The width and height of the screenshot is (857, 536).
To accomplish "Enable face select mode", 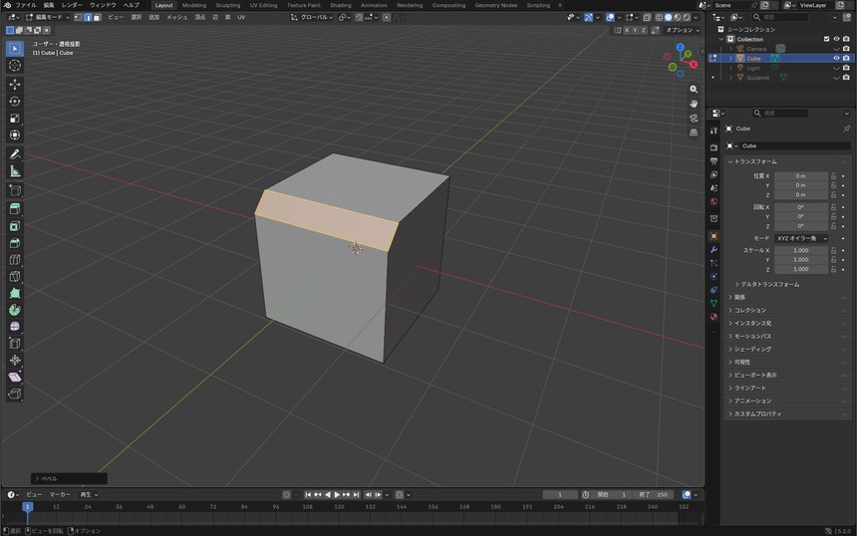I will click(x=97, y=17).
